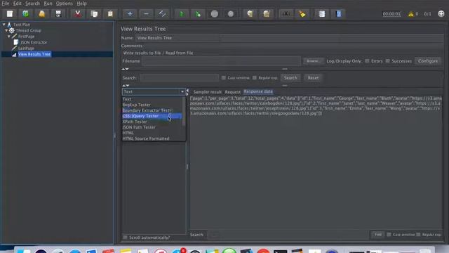
Task: Open the Options menu
Action: [x=64, y=4]
